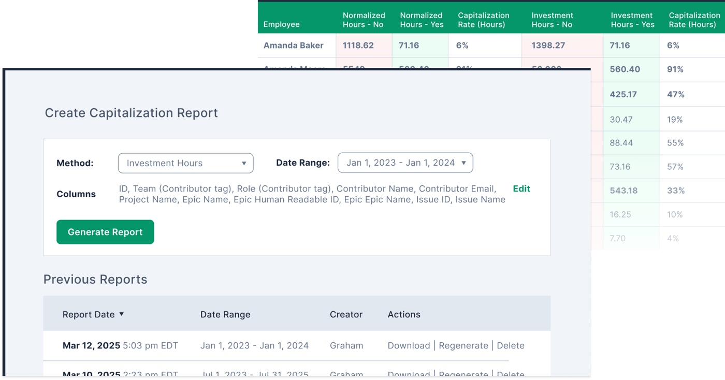
Task: Click the Report Date sort arrow
Action: tap(122, 314)
